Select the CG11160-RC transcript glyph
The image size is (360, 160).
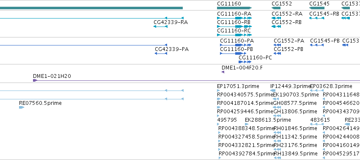point(234,35)
